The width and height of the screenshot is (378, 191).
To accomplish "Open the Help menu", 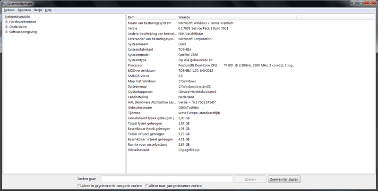I will (48, 10).
